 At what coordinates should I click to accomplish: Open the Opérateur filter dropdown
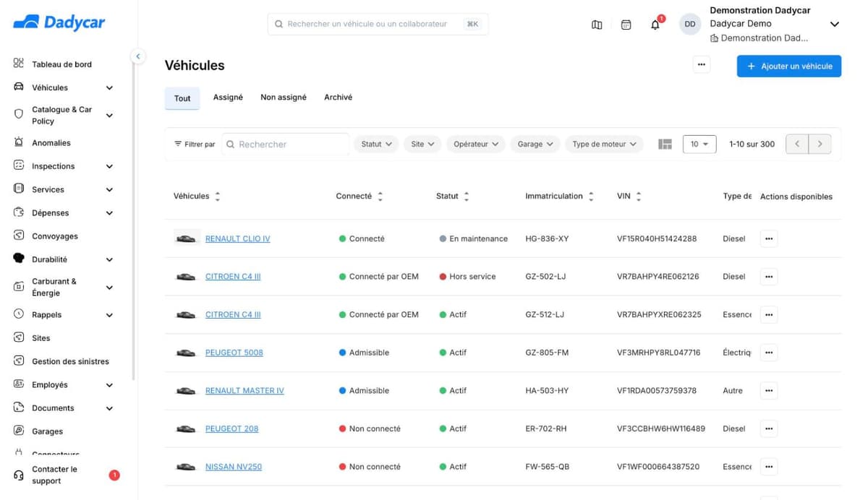476,144
